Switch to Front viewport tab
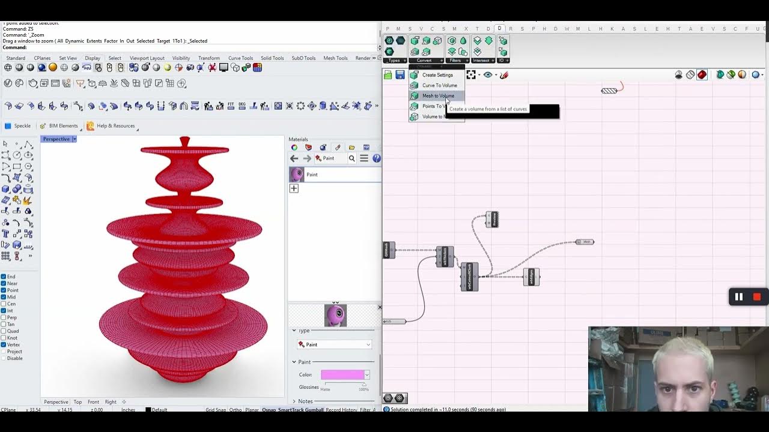 tap(93, 402)
